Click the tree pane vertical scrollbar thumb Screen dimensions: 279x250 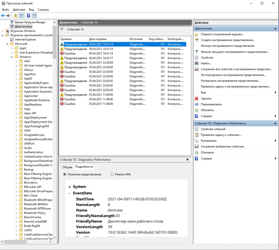click(54, 42)
